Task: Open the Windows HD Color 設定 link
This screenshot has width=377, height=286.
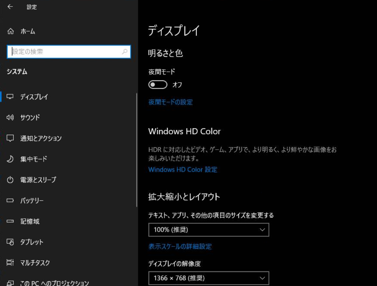Action: click(x=183, y=169)
